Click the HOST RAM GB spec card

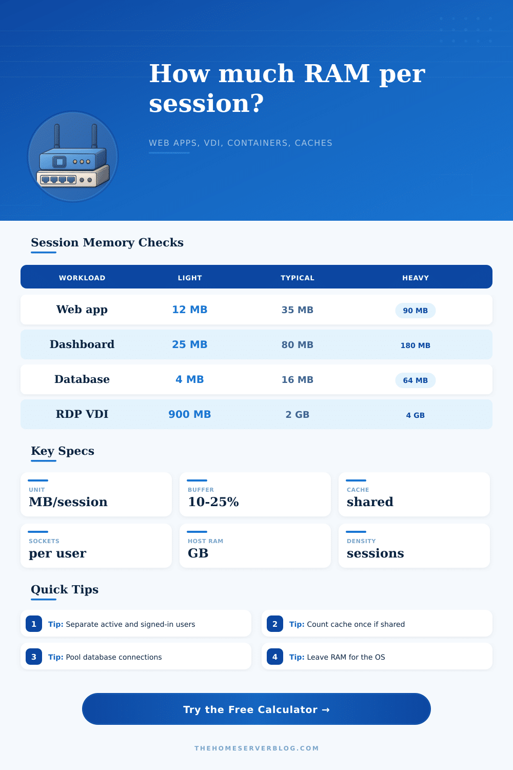[x=255, y=546]
